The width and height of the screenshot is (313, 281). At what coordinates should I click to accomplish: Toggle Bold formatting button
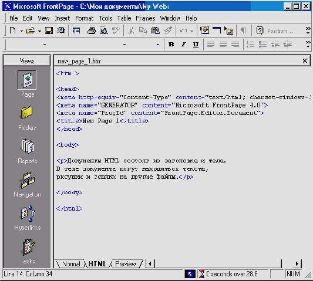tap(171, 44)
